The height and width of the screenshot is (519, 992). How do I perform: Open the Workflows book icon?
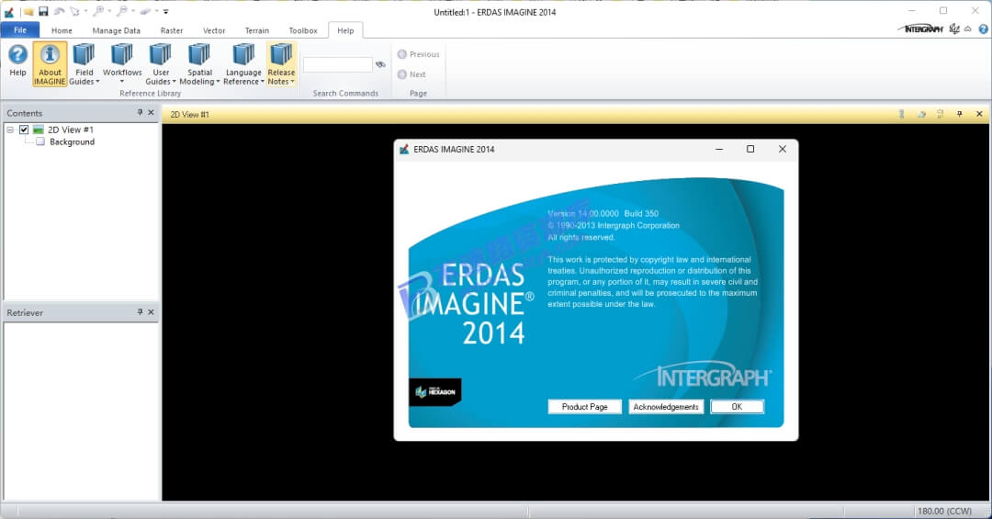[122, 54]
